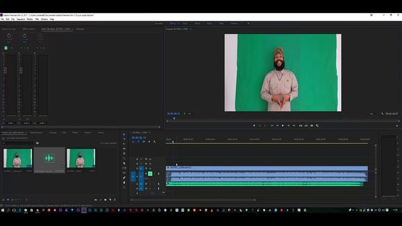Click the Extract button in Program monitor

tap(306, 126)
